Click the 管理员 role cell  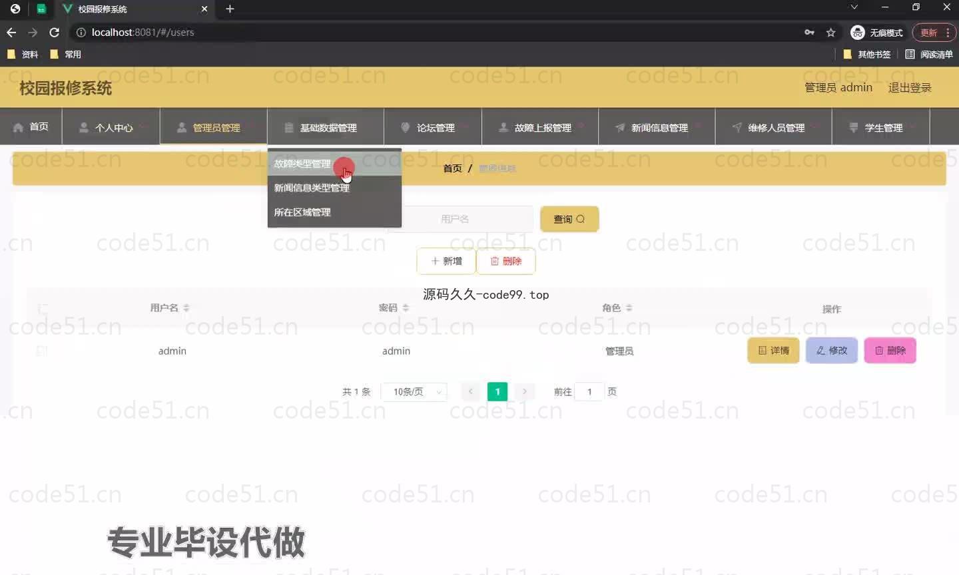[619, 351]
